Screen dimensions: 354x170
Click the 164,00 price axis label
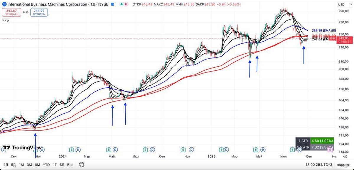pos(344,100)
